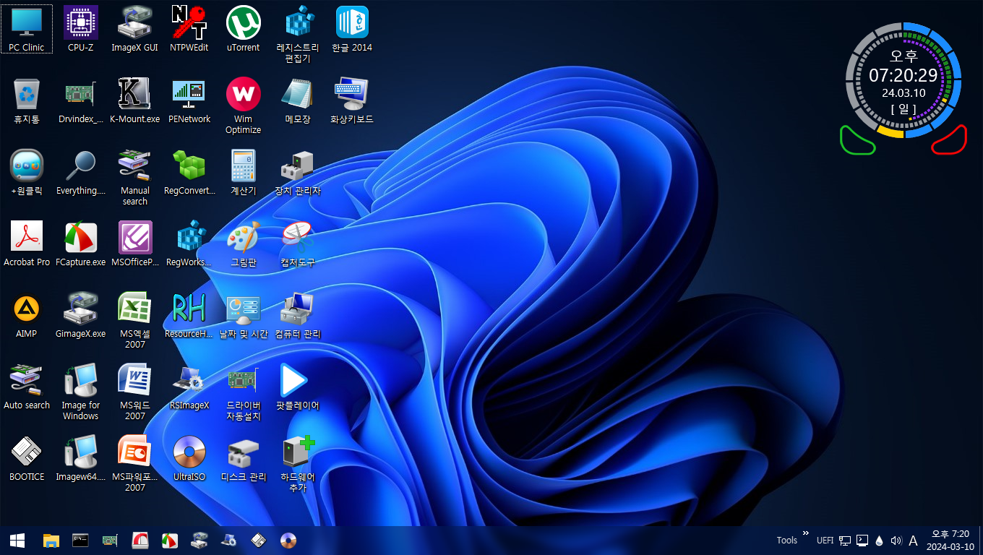Viewport: 983px width, 555px height.
Task: Launch MS파워포... 2007 desktop icon
Action: pos(135,464)
